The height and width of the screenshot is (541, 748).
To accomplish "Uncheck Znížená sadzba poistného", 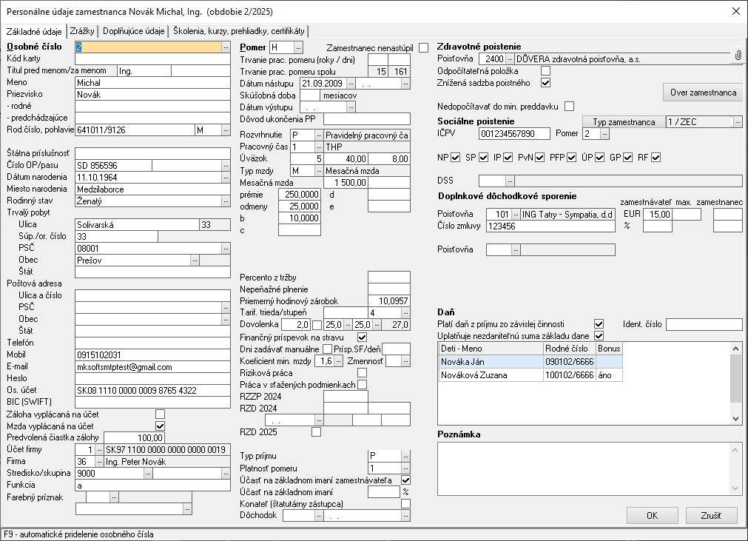I will click(546, 82).
